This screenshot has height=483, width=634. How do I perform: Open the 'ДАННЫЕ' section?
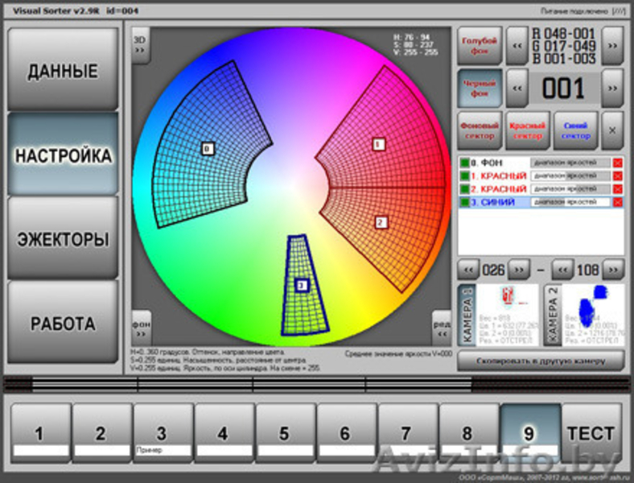[63, 71]
